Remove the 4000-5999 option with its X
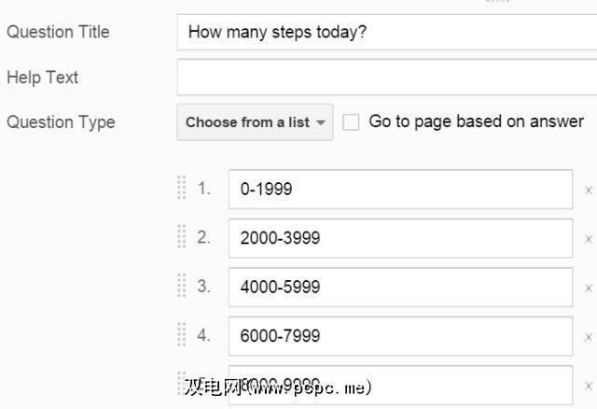This screenshot has width=597, height=409. pyautogui.click(x=589, y=288)
